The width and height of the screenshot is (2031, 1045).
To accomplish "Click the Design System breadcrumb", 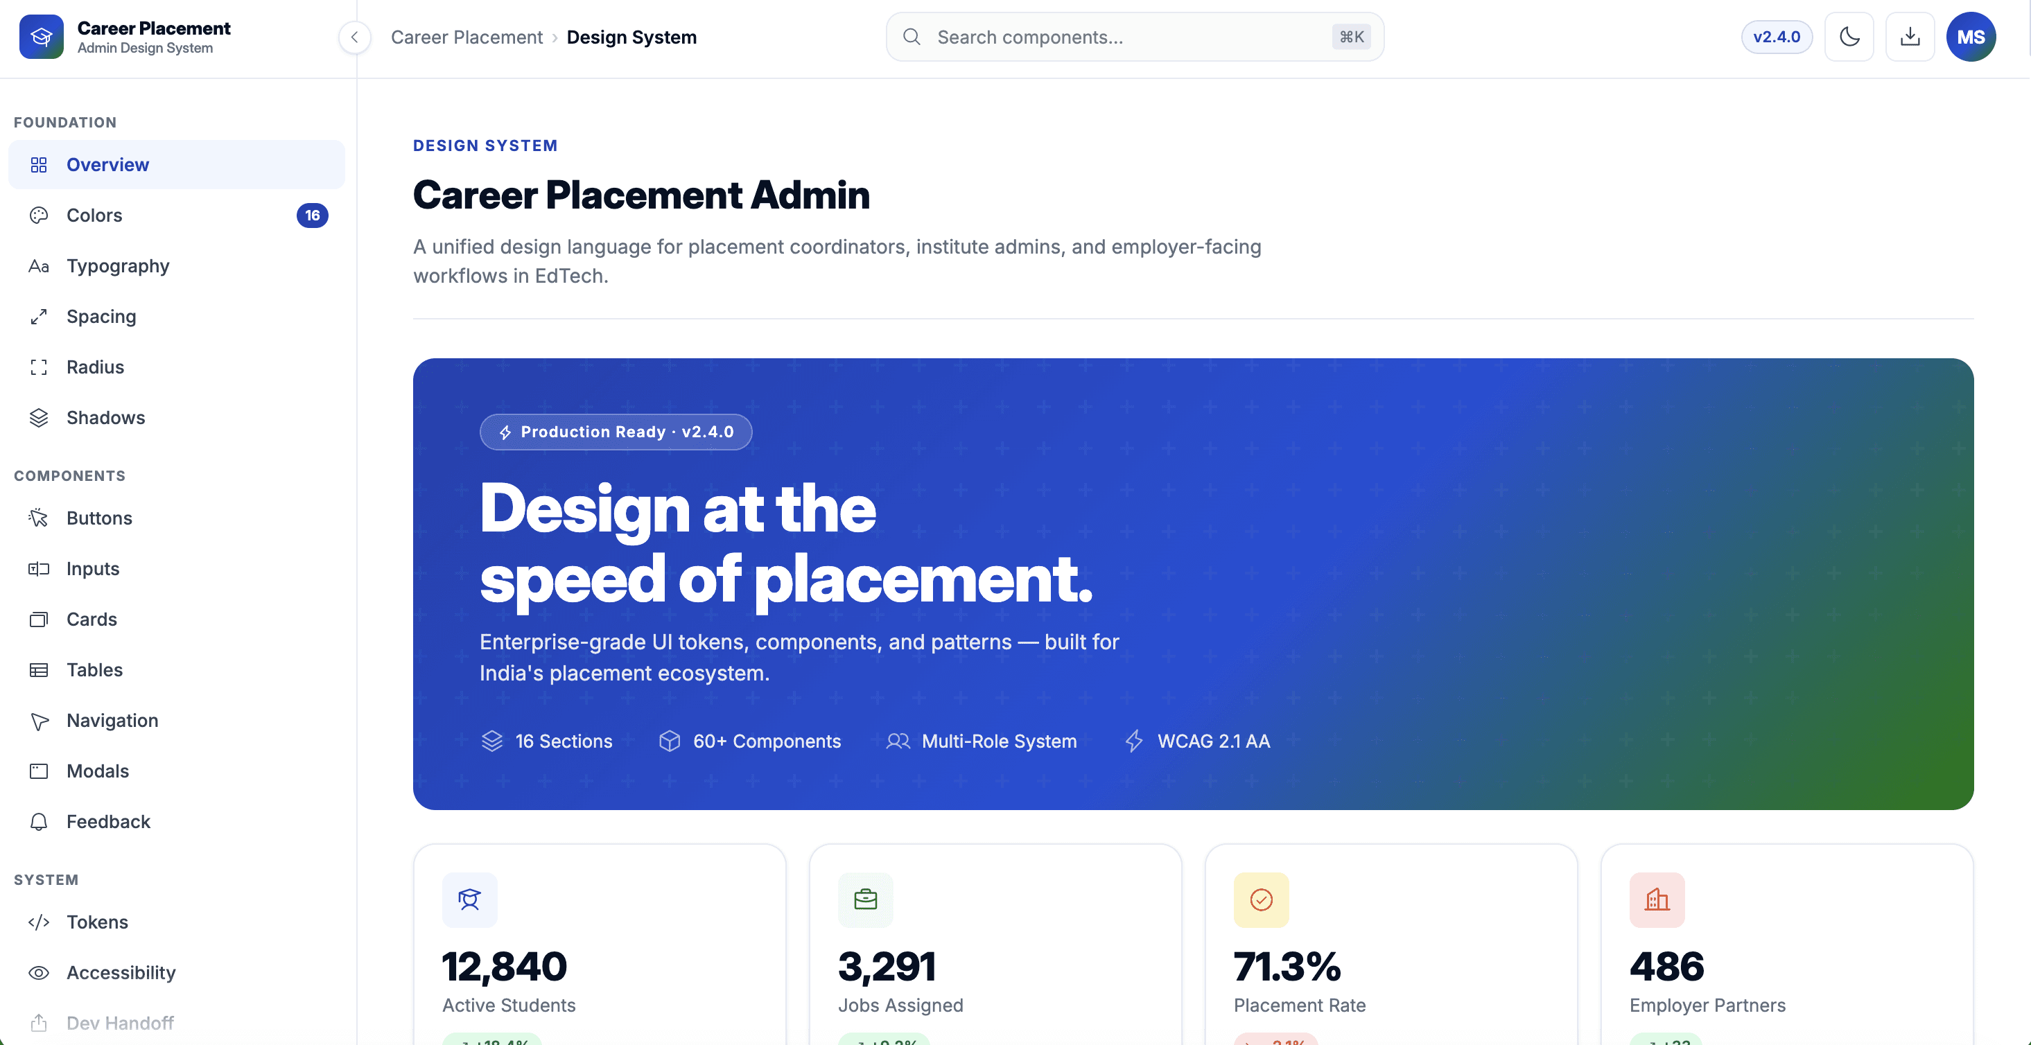I will coord(631,37).
